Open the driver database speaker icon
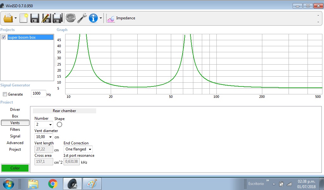 (71, 18)
